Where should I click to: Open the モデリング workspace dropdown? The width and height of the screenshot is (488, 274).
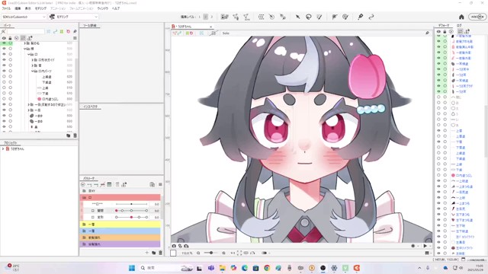[x=74, y=17]
